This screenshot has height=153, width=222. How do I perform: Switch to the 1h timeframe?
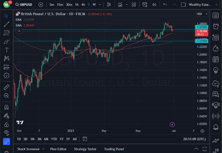tap(77, 5)
